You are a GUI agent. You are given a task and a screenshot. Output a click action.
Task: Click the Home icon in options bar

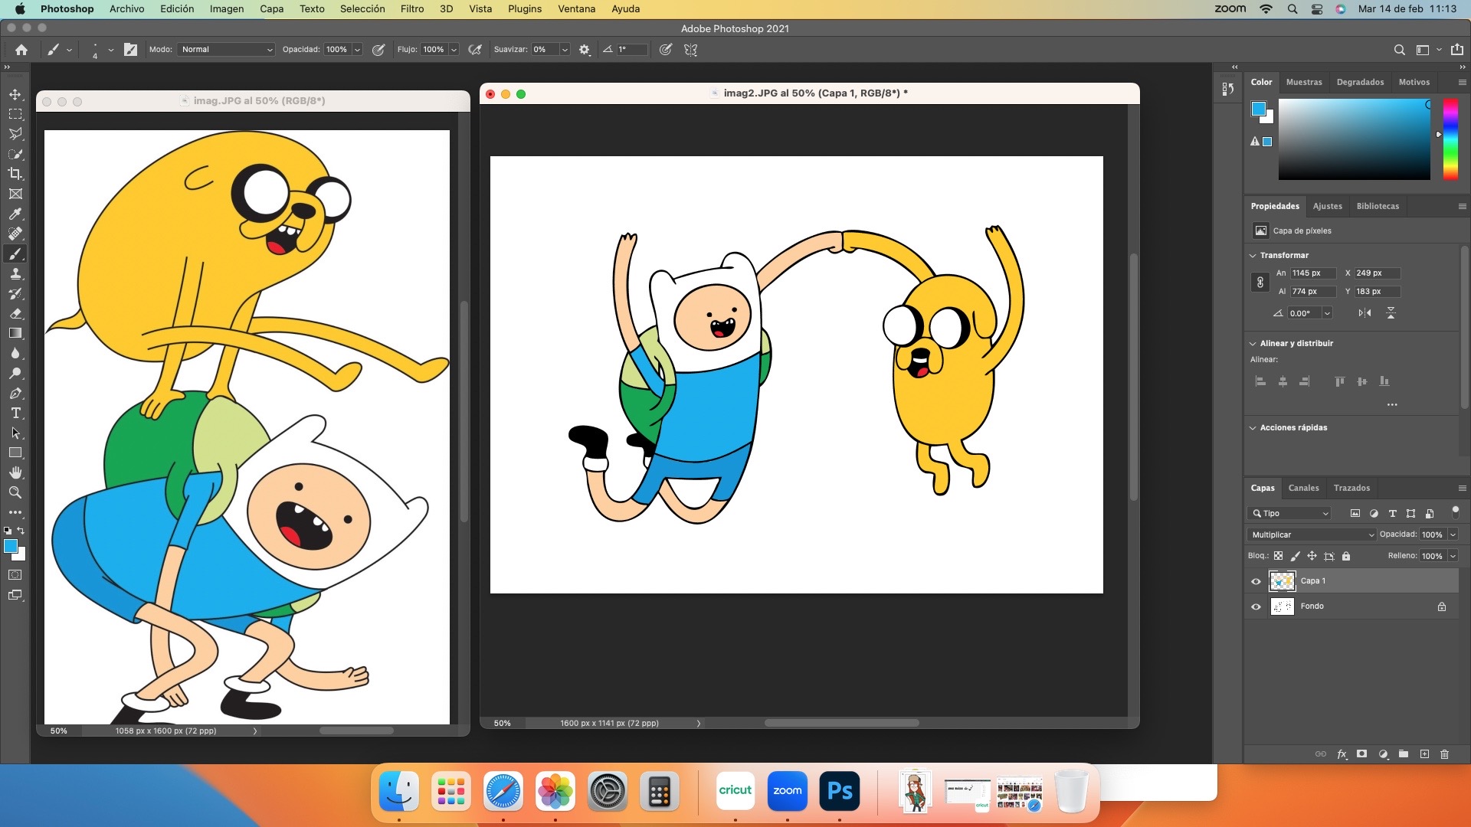[21, 50]
